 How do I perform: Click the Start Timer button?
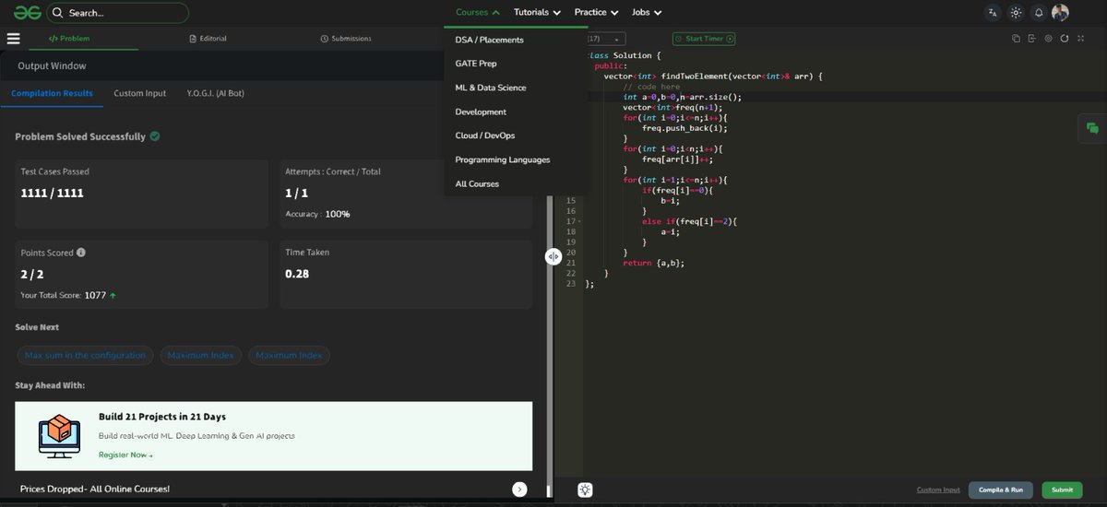tap(705, 39)
